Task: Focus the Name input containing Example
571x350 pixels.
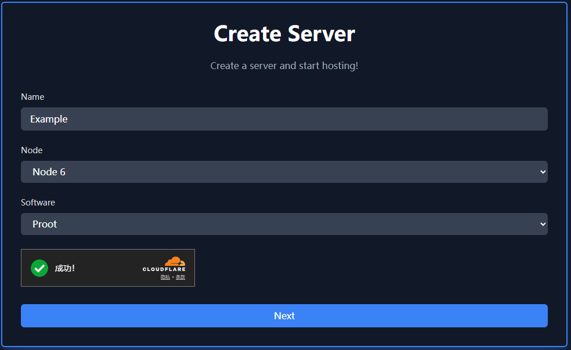Action: tap(284, 119)
